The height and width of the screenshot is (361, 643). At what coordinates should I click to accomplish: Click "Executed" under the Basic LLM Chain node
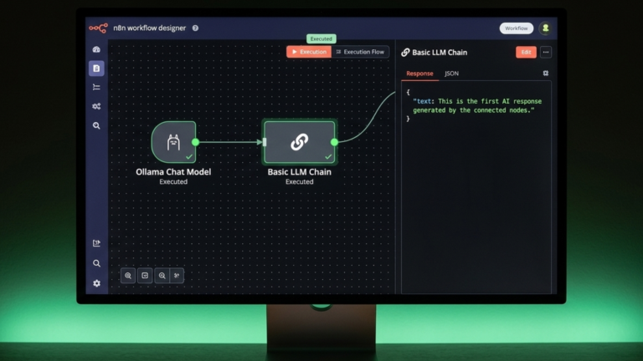pos(300,181)
